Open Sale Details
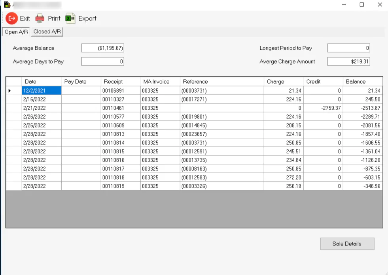This screenshot has width=388, height=275. 347,244
